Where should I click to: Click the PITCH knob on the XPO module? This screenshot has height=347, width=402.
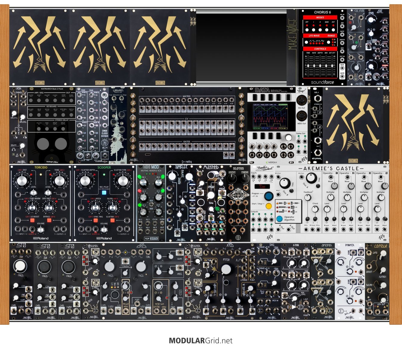[x=226, y=269]
